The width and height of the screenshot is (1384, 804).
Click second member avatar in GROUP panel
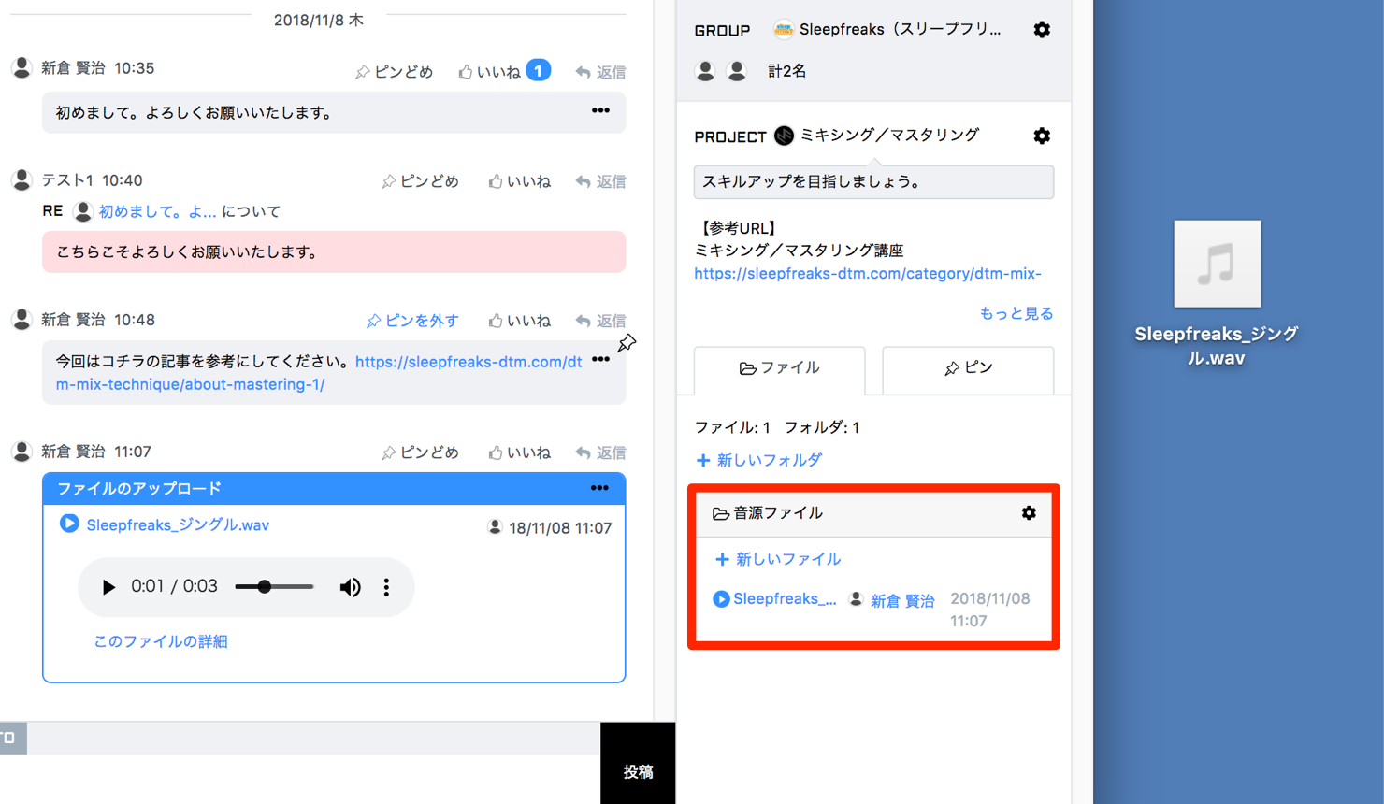[x=737, y=71]
